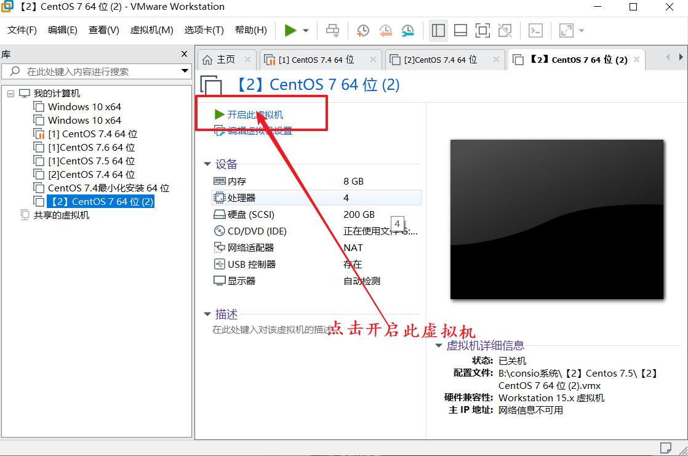Close the library panel
The image size is (688, 456).
coord(184,54)
